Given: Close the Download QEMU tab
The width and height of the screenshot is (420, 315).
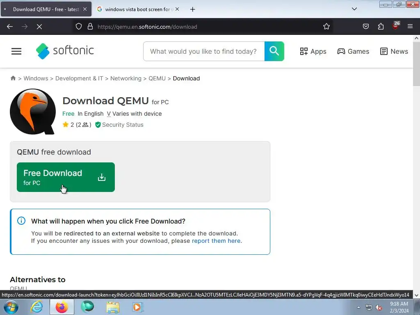Looking at the screenshot, I should coord(84,9).
